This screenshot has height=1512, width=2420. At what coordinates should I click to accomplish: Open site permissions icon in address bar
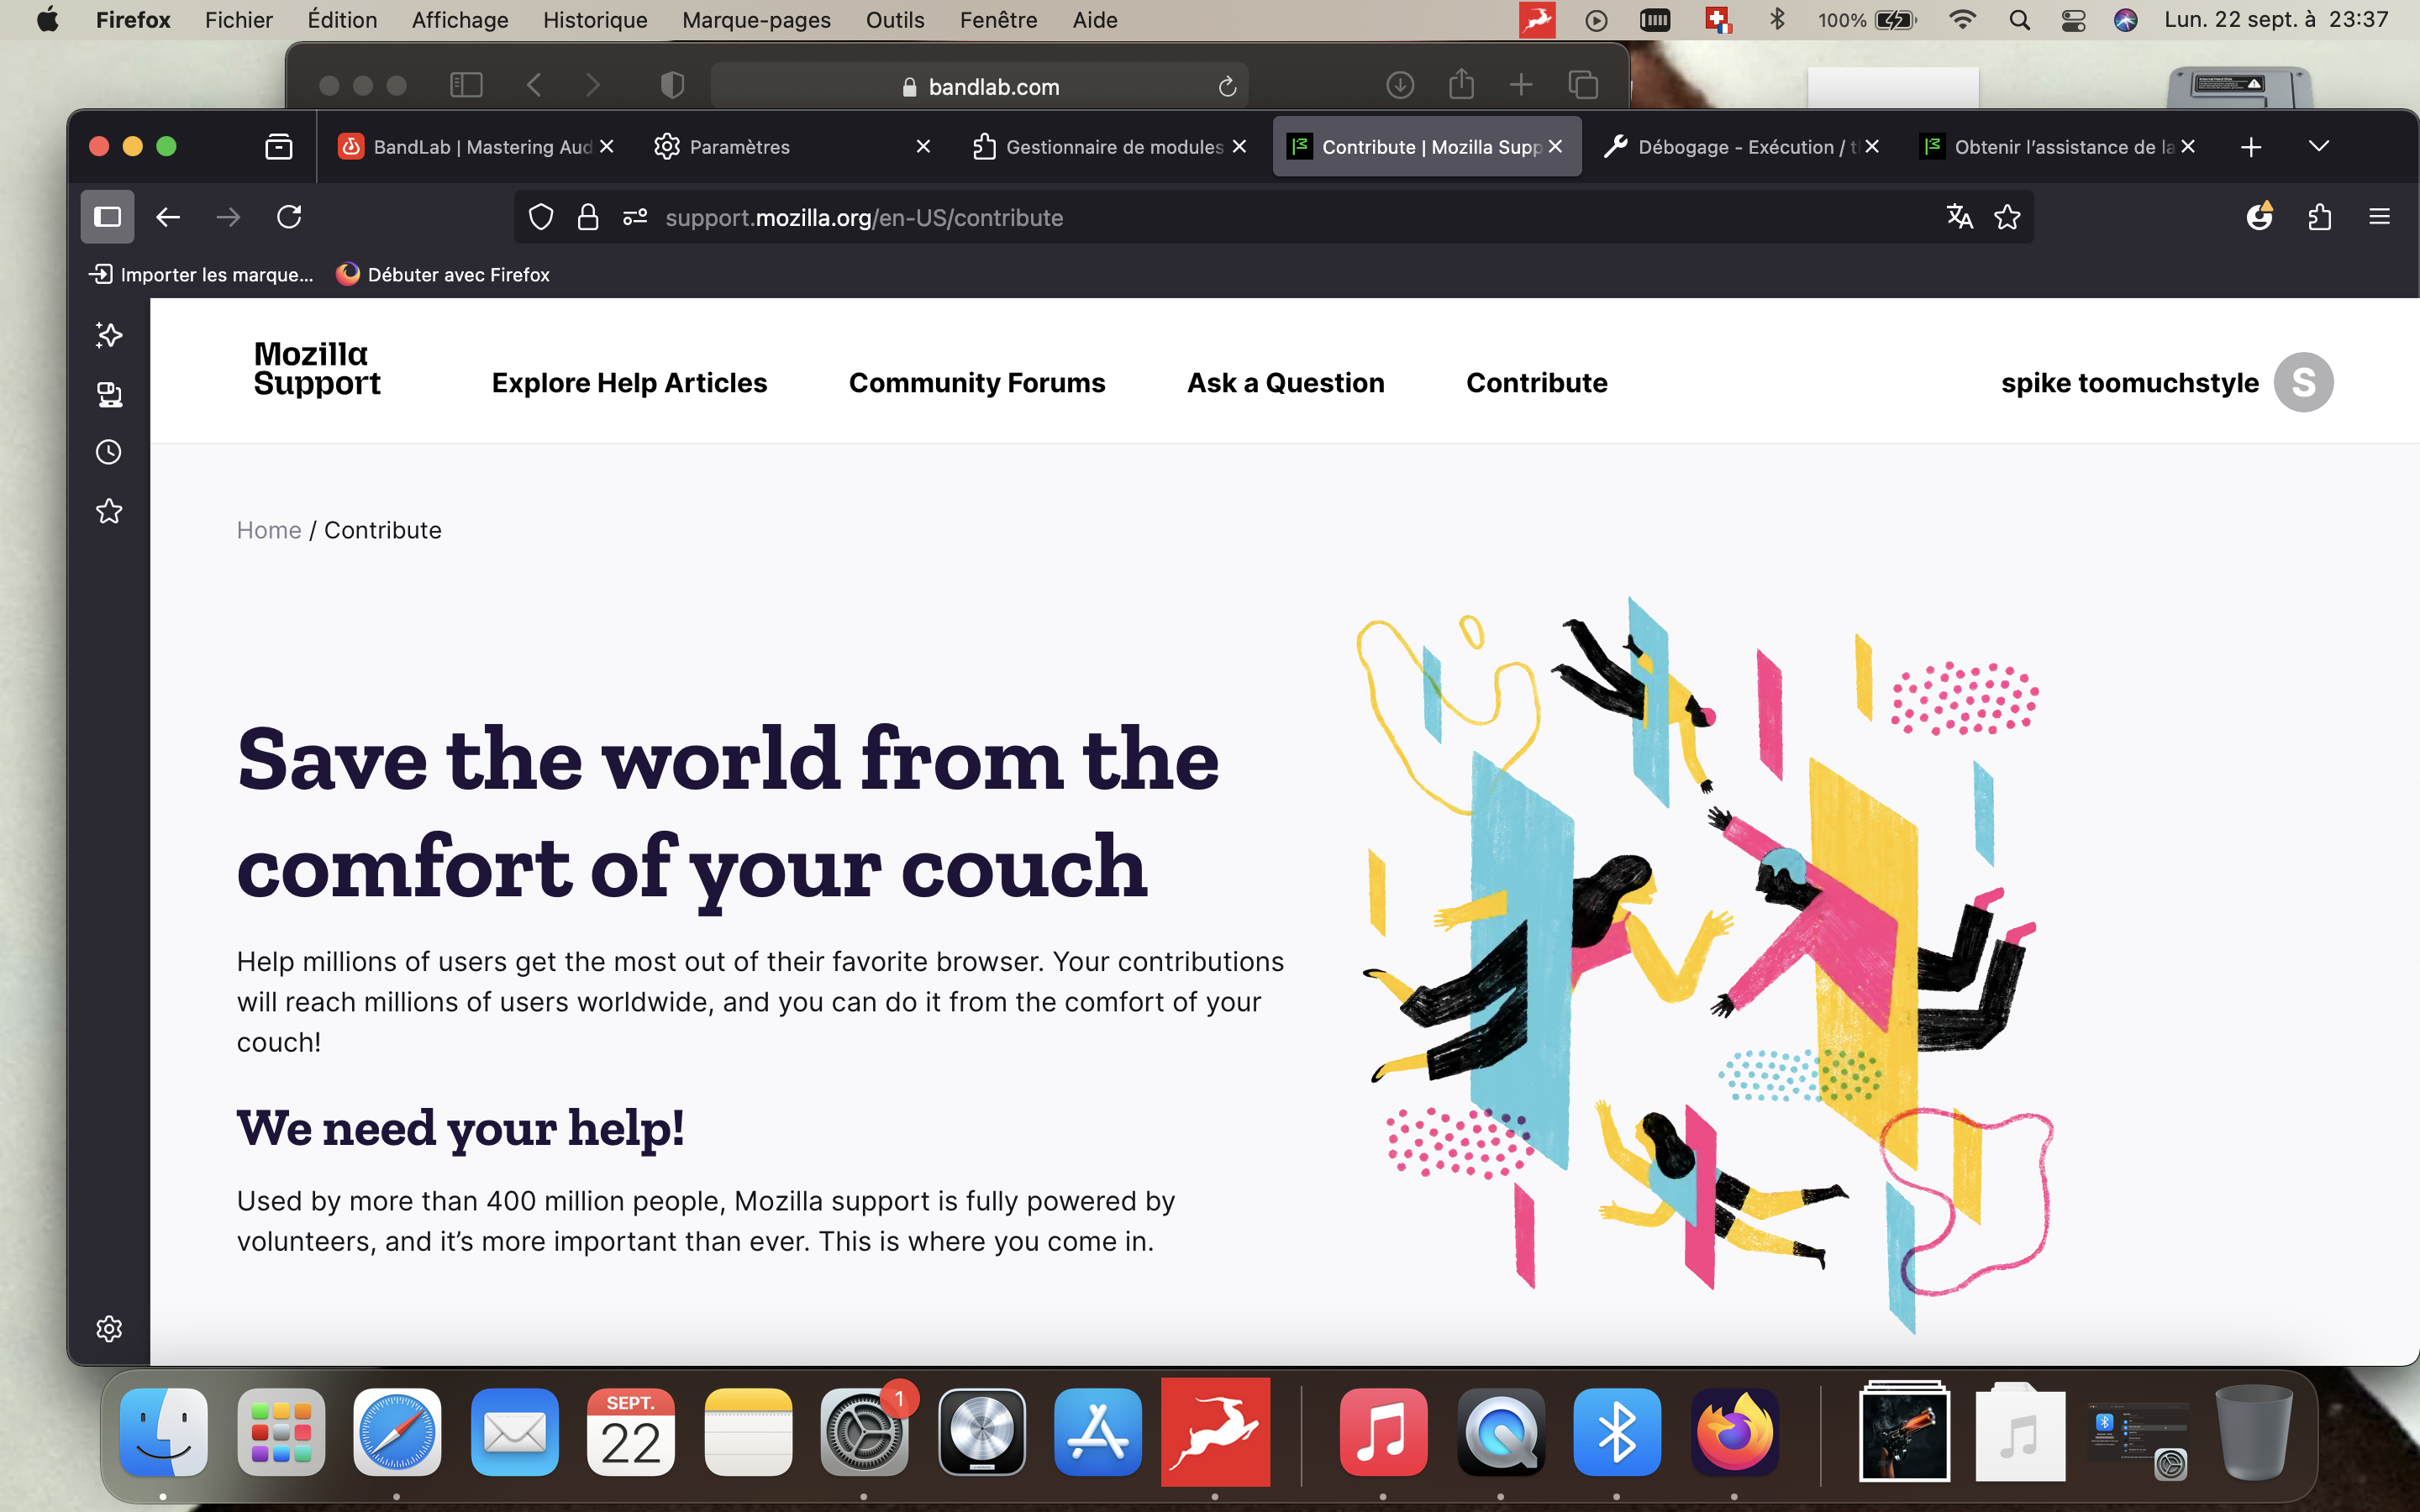click(635, 217)
